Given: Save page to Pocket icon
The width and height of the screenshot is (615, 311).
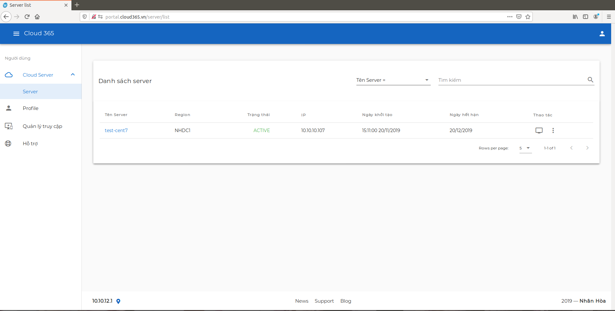Looking at the screenshot, I should (x=519, y=17).
